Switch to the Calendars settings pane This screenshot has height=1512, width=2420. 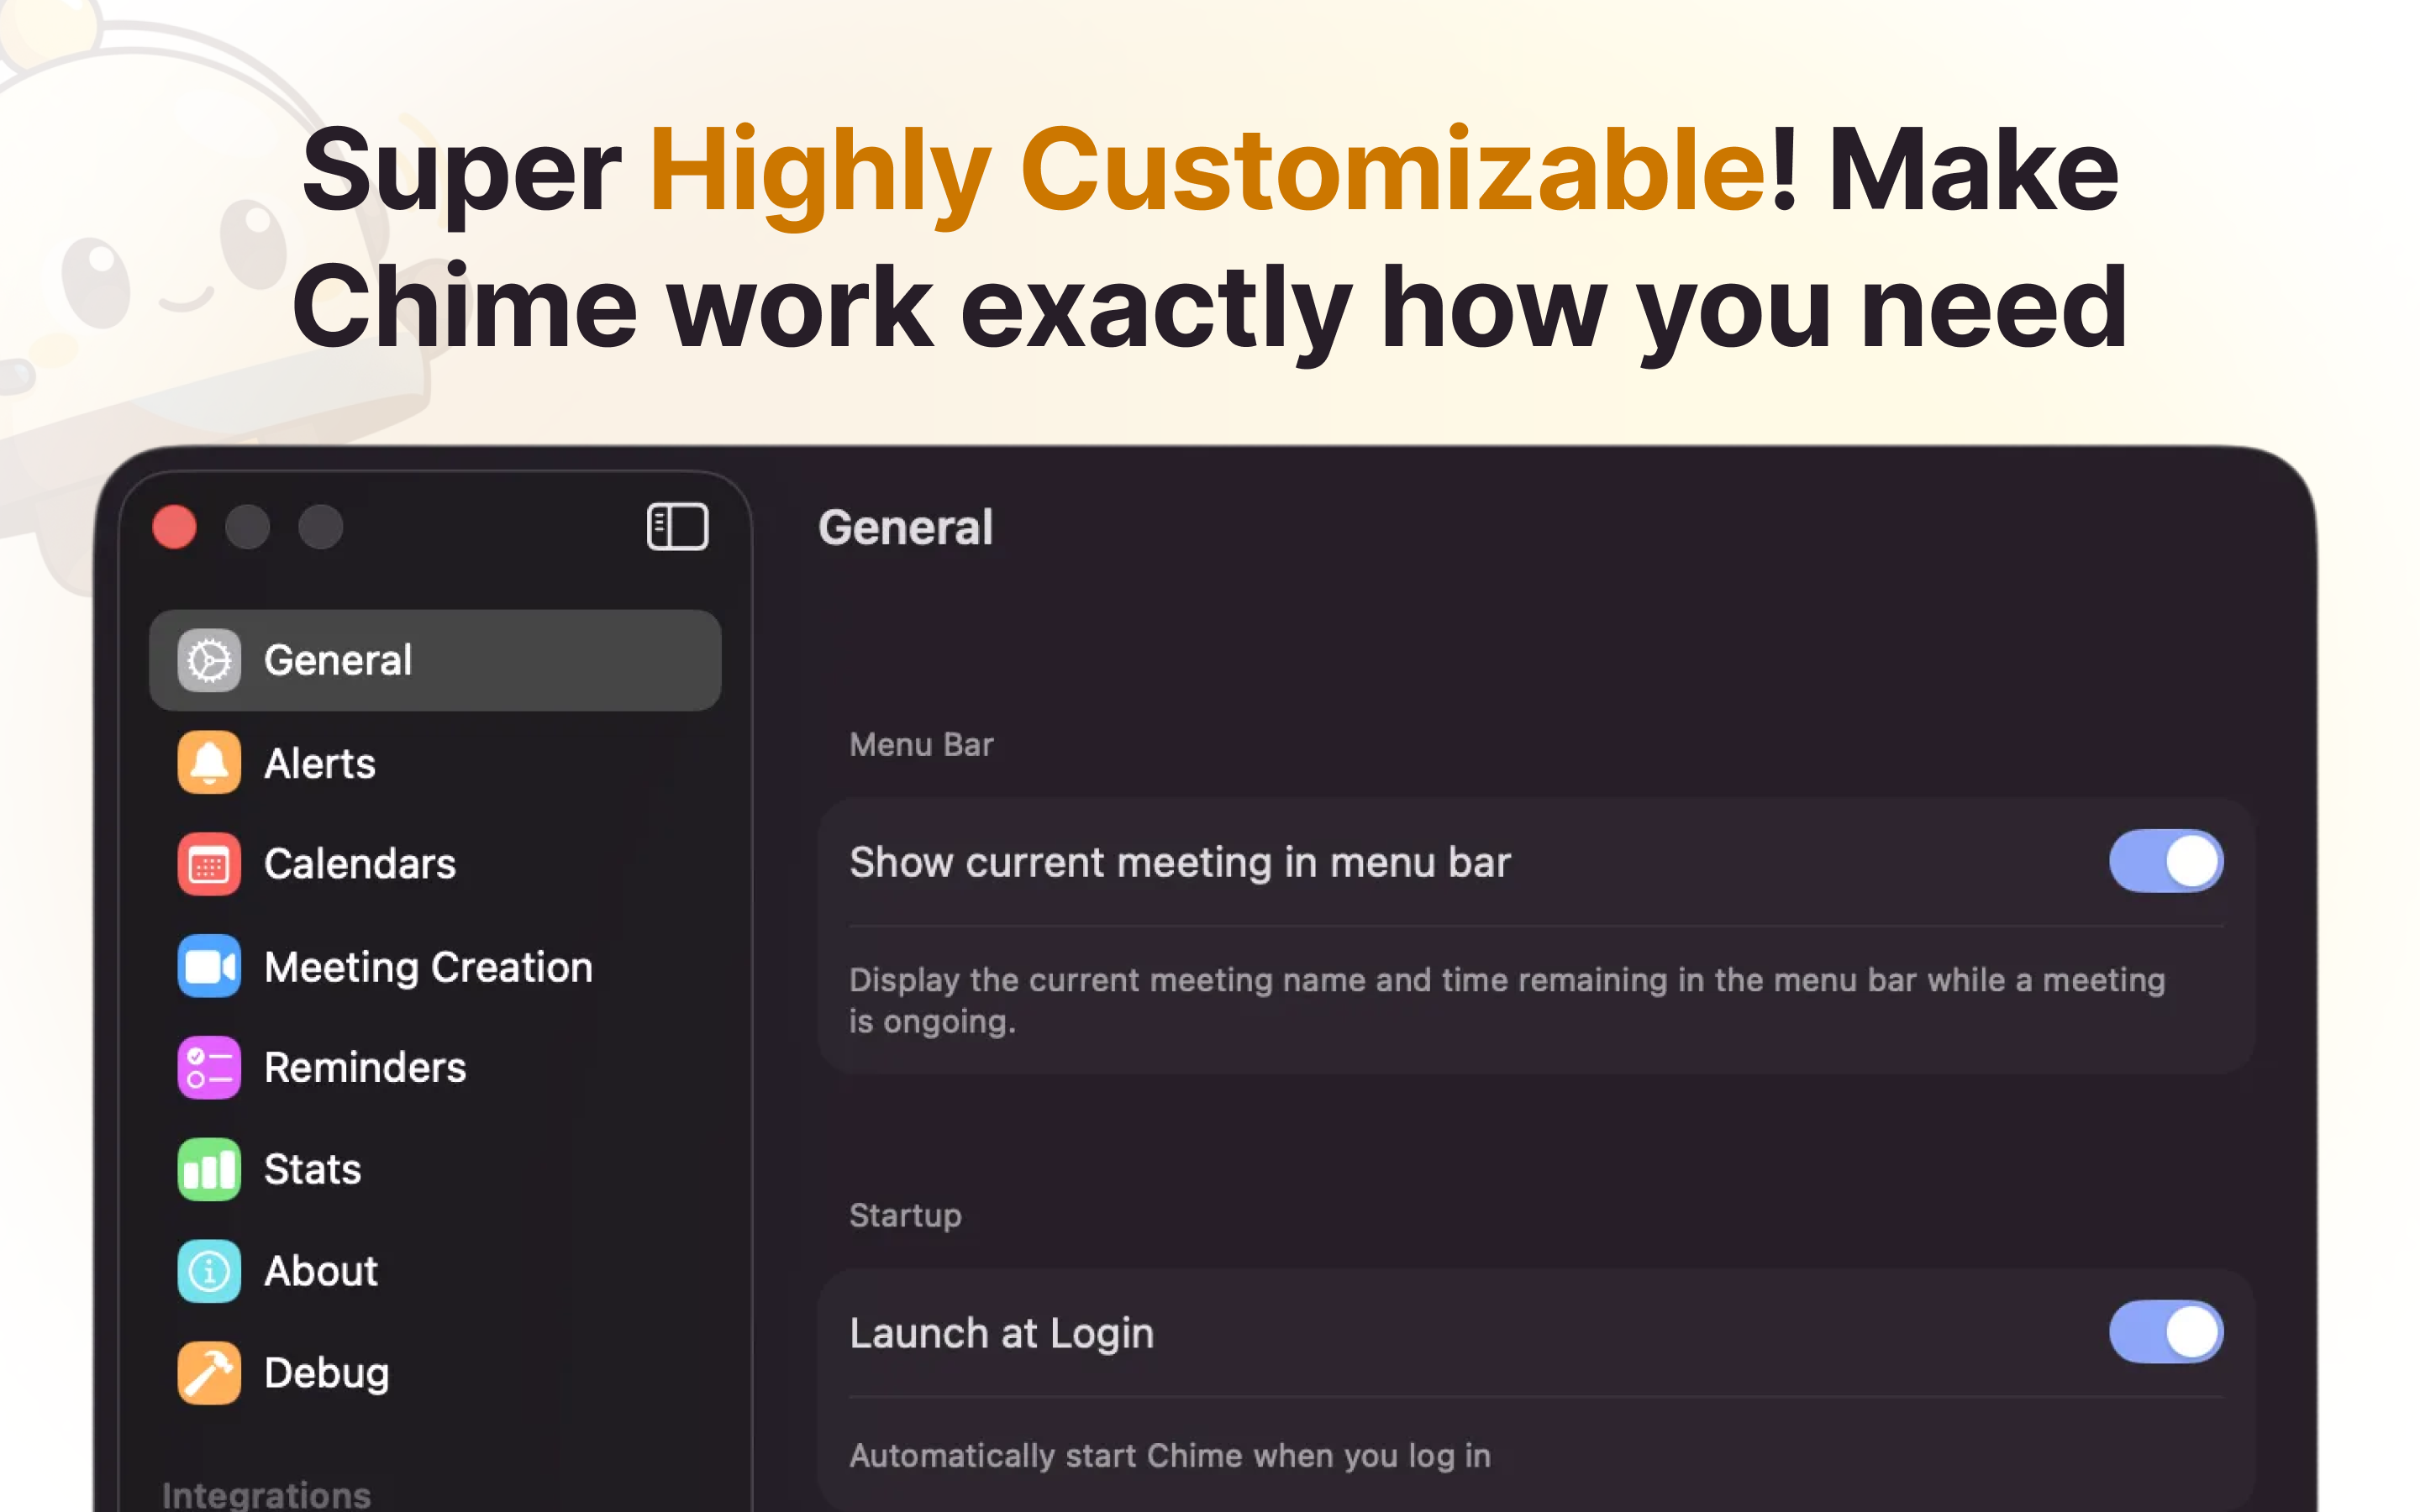(x=360, y=864)
